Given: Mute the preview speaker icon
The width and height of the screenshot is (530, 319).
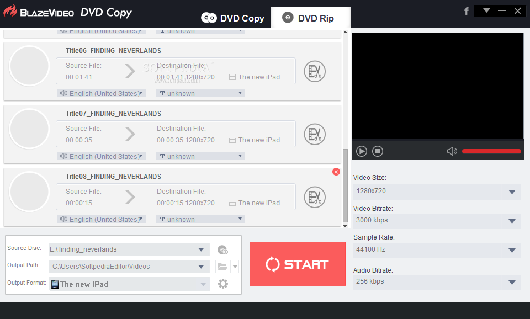Looking at the screenshot, I should [452, 151].
